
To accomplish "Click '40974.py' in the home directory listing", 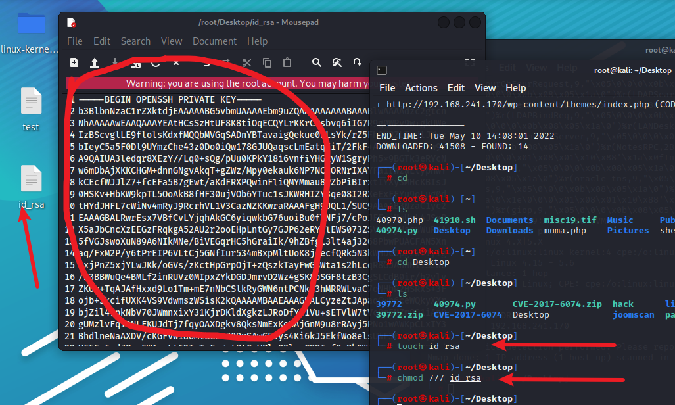I will [x=397, y=231].
